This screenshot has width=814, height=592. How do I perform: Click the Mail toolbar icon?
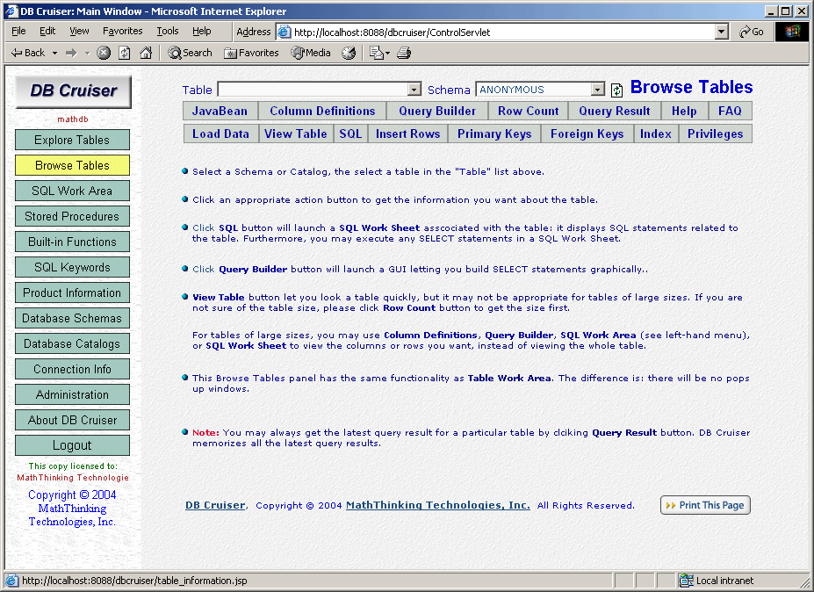pos(376,53)
